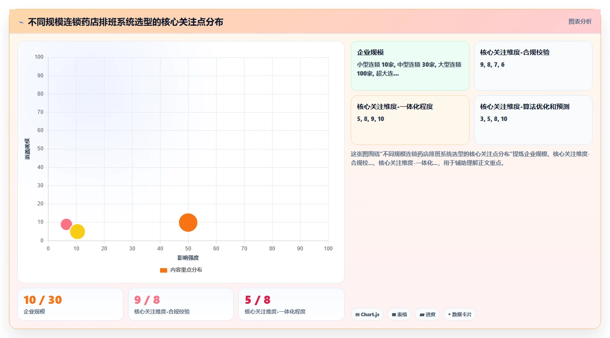Click the description paragraph starting 这张图围绕
The height and width of the screenshot is (338, 610).
[x=470, y=158]
